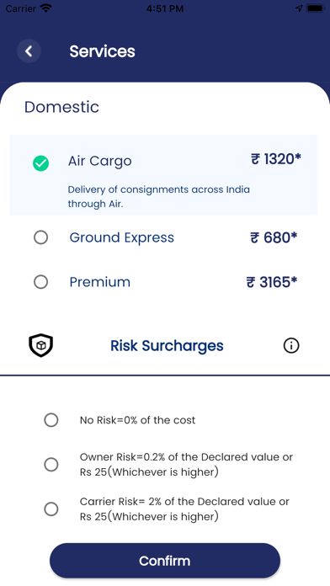This screenshot has width=330, height=586.
Task: Tap the Risk Surcharges heading
Action: coord(167,346)
